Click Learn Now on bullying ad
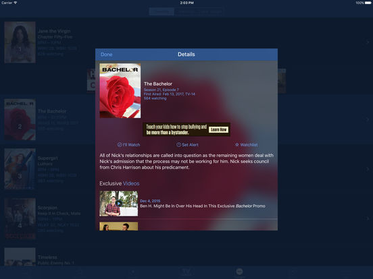Image resolution: width=373 pixels, height=279 pixels. (x=219, y=129)
